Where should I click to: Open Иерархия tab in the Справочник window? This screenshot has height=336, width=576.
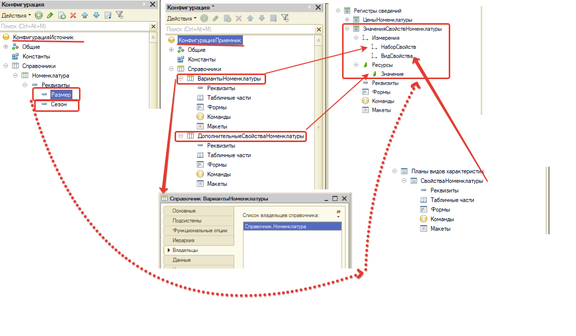pyautogui.click(x=198, y=240)
